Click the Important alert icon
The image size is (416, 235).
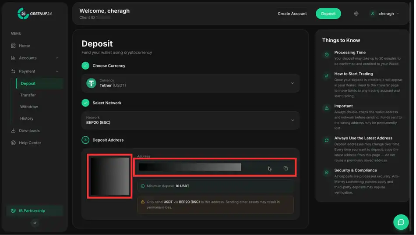[327, 108]
